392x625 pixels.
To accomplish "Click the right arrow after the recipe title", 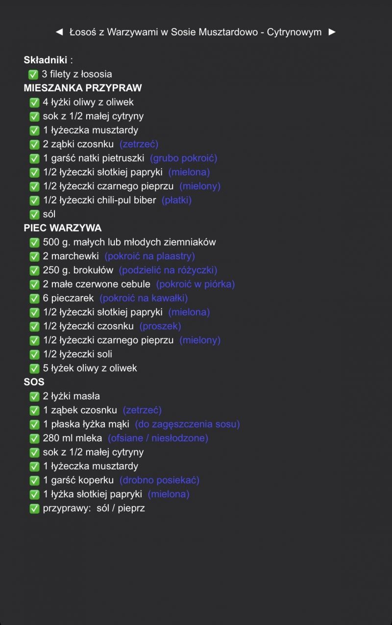I will click(332, 32).
